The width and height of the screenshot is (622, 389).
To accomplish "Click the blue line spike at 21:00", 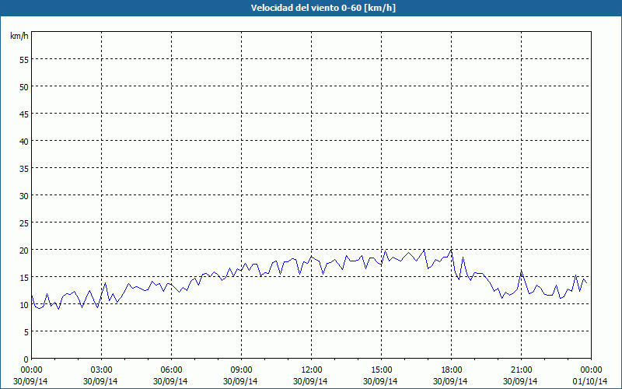I will click(521, 272).
